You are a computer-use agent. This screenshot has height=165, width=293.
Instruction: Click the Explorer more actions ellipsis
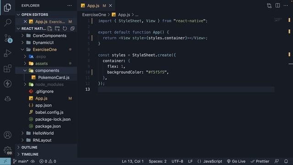coord(70,5)
